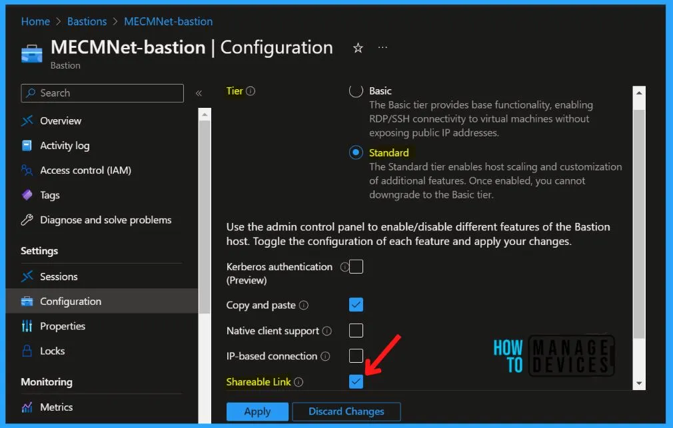This screenshot has width=673, height=428.
Task: Click the sidebar scrollbar thumb
Action: (x=205, y=216)
